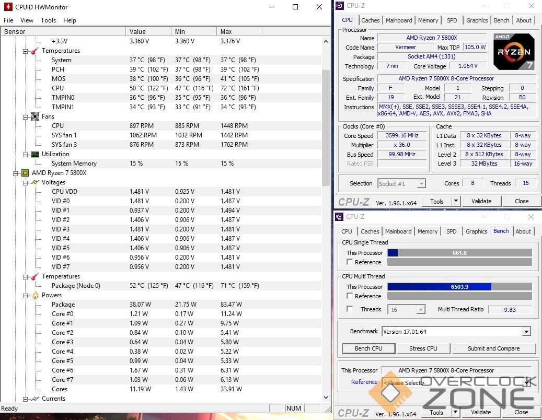Click the thermometer icon beside motherboard Temperatures
Screen dimensions: 542x420
pos(34,51)
